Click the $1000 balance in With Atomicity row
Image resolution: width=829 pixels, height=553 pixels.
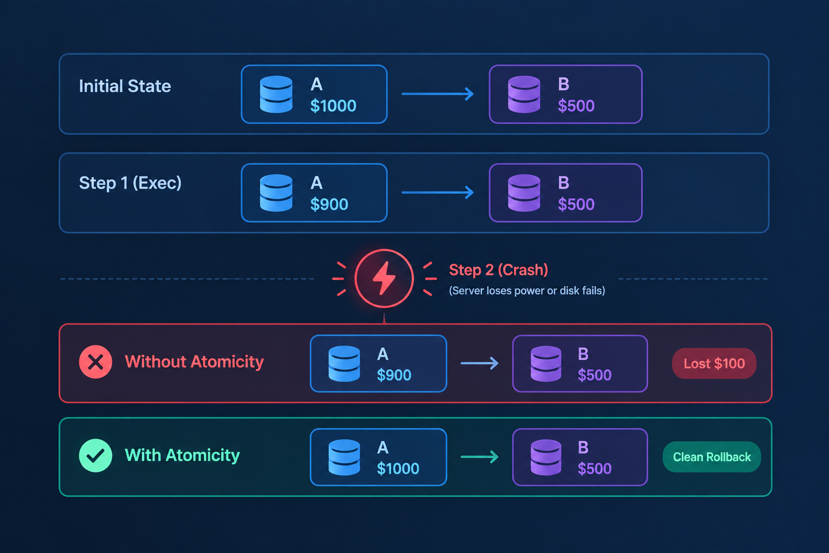[398, 468]
